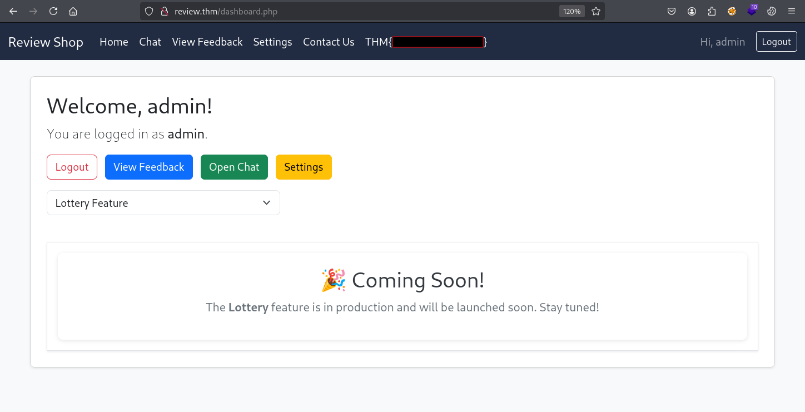Open the cookie editor extension
Image resolution: width=805 pixels, height=412 pixels.
point(772,11)
